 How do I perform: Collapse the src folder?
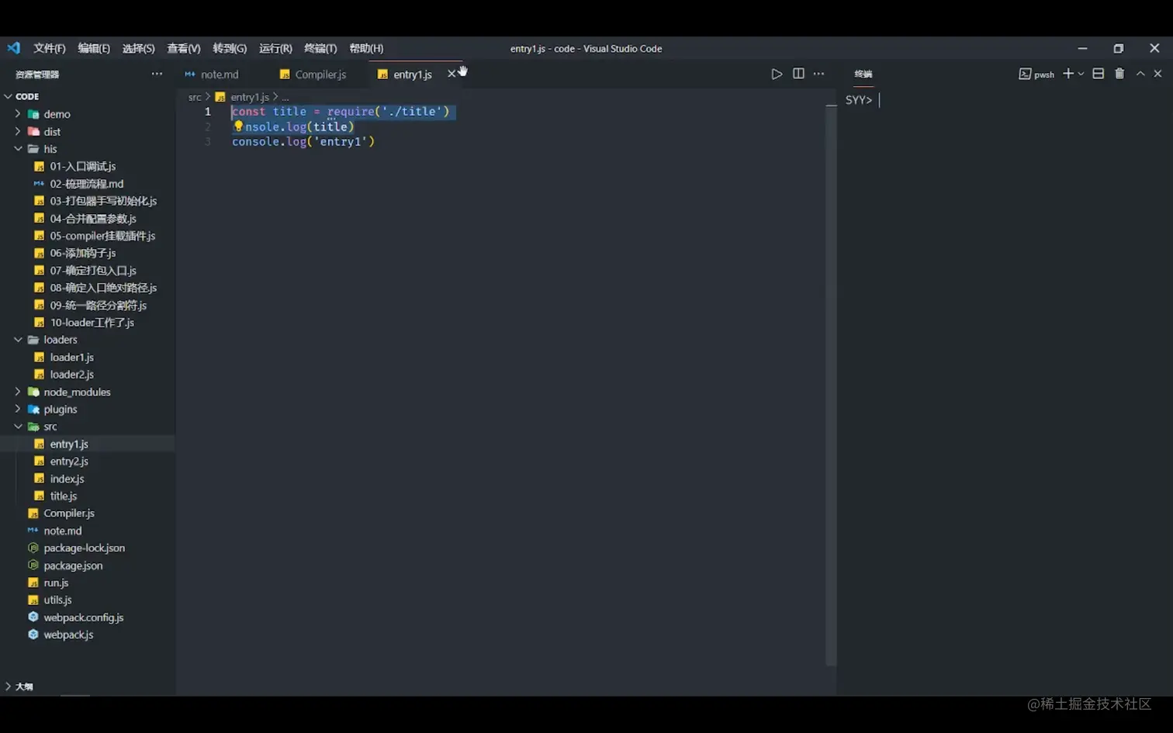[18, 427]
